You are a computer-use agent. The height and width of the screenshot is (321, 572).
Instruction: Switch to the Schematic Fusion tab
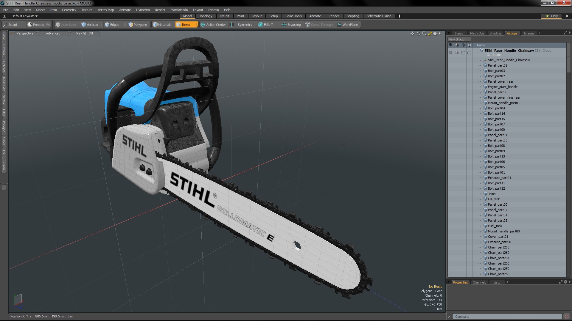click(379, 16)
